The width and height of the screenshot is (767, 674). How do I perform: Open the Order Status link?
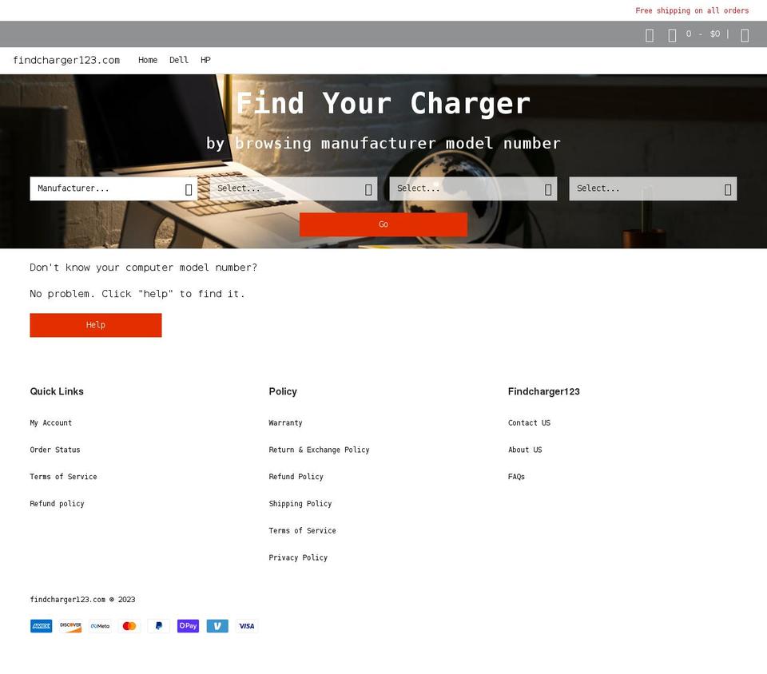[55, 450]
